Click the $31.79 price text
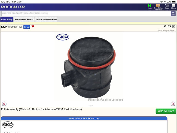Image resolution: width=177 pixels, height=133 pixels. [167, 26]
